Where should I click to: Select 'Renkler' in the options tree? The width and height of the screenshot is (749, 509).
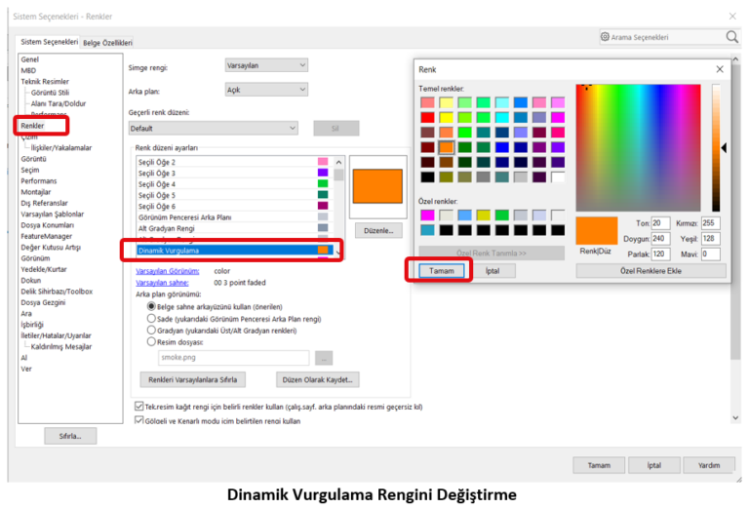pyautogui.click(x=33, y=126)
